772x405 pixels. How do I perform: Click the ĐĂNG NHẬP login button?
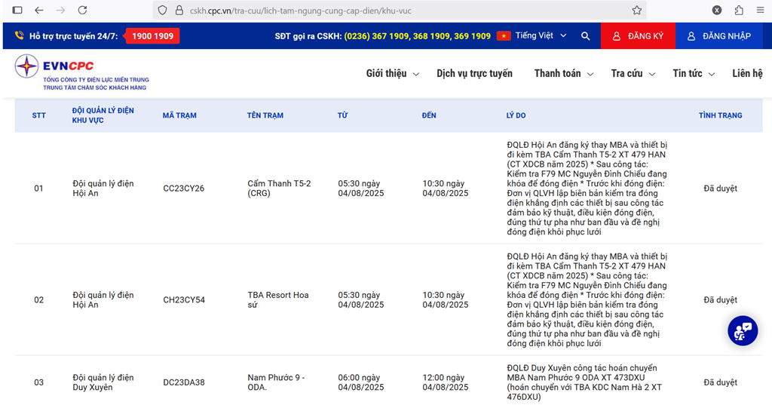[718, 36]
